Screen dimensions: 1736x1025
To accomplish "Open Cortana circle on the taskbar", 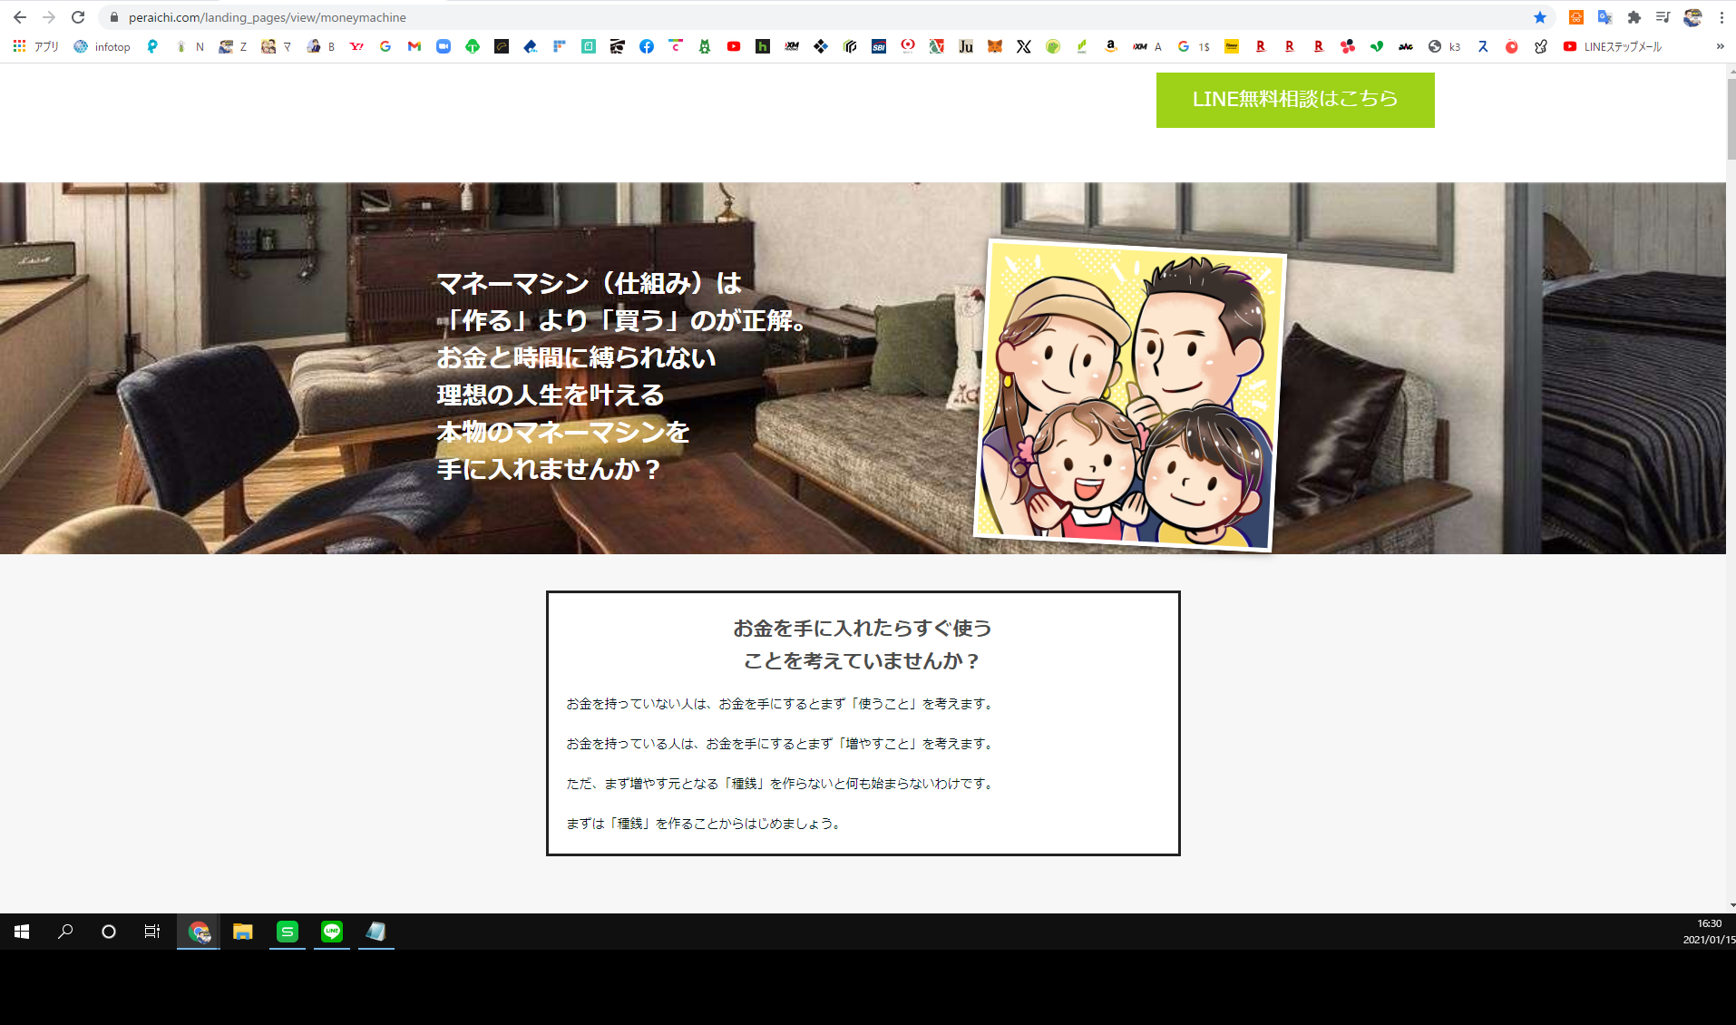I will [x=109, y=932].
